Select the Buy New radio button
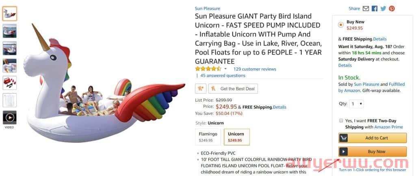The image size is (416, 176). 341,25
